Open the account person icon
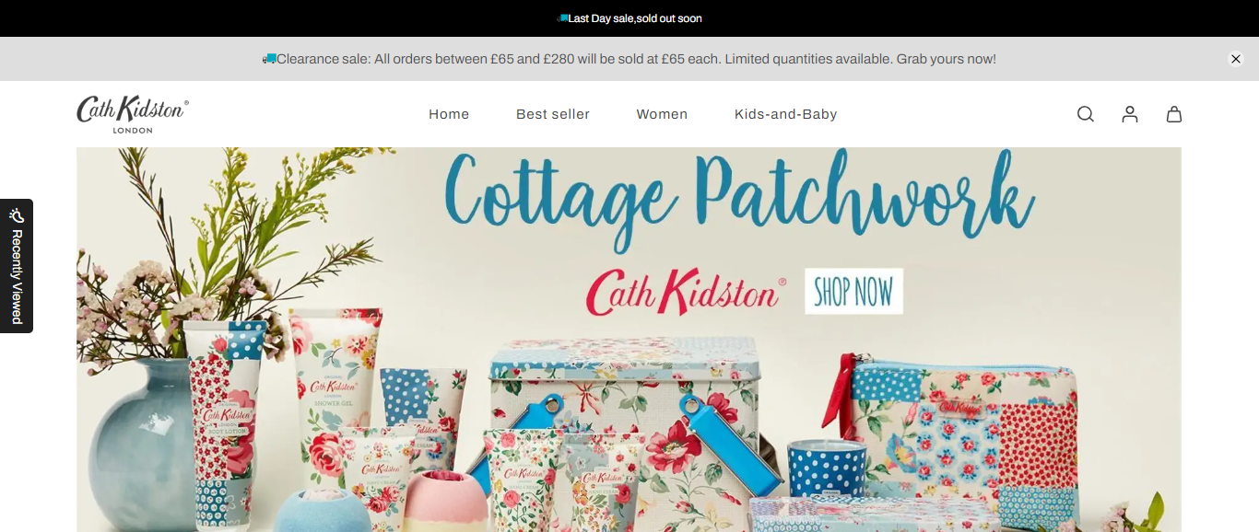1259x532 pixels. [x=1130, y=114]
